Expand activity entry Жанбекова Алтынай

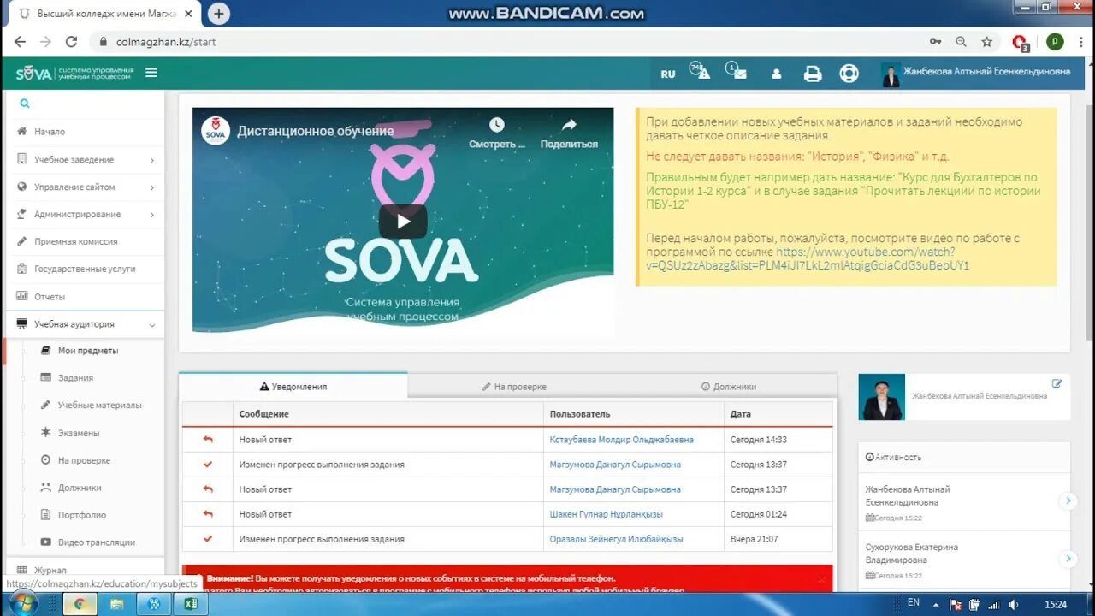tap(1068, 501)
